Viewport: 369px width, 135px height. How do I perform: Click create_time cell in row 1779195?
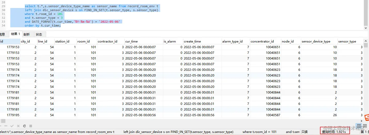(202, 115)
